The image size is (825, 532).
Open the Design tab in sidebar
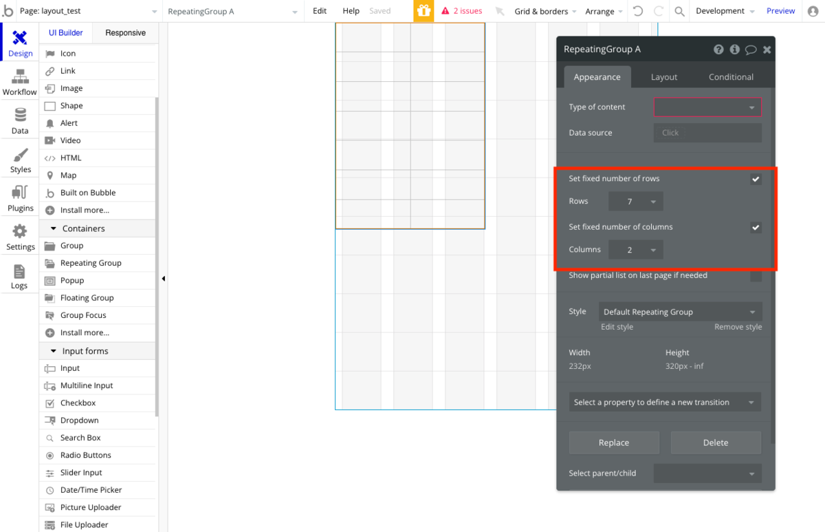[20, 43]
